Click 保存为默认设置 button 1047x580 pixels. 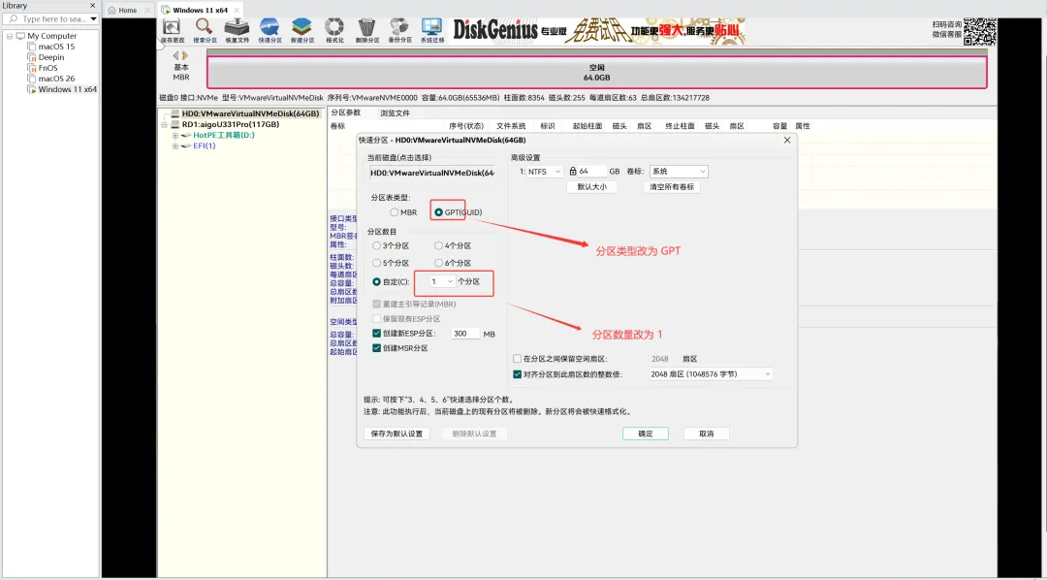[x=397, y=434]
